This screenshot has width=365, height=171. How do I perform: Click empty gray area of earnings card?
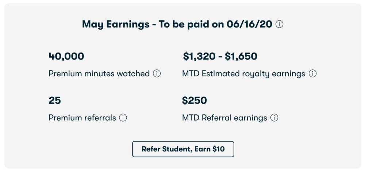[x=310, y=146]
